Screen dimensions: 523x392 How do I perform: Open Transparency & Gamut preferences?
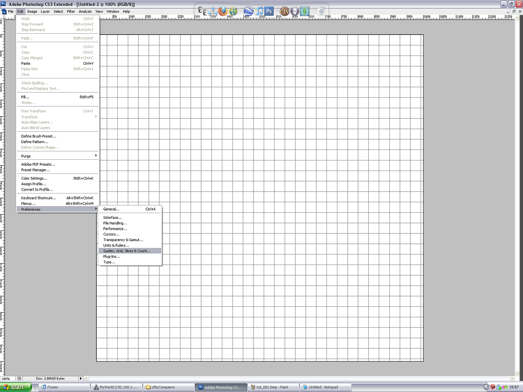(x=130, y=240)
